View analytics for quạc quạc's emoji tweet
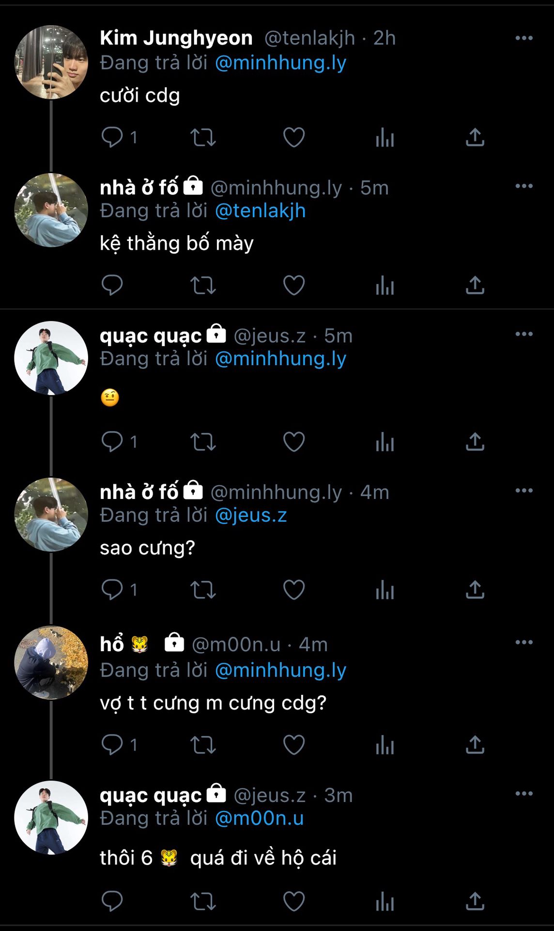 [385, 442]
